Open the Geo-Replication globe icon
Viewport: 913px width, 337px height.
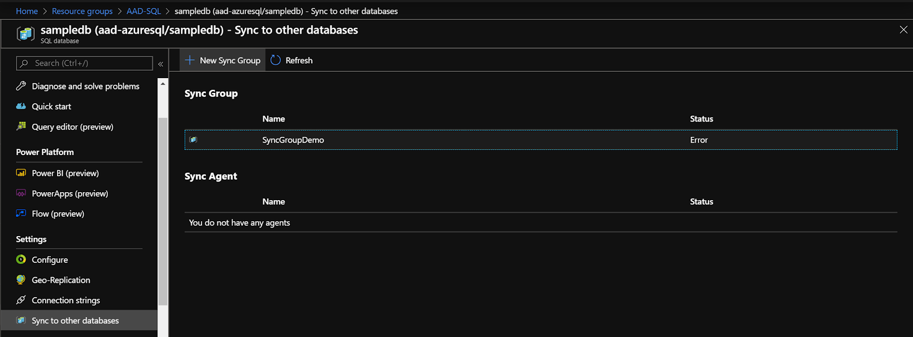(21, 280)
